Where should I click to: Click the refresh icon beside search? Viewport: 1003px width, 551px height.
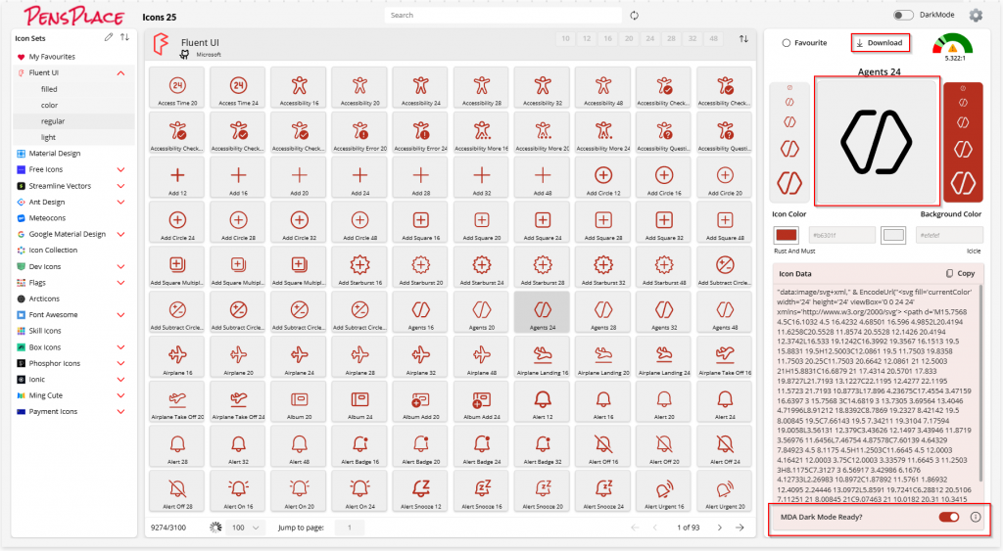(x=634, y=16)
